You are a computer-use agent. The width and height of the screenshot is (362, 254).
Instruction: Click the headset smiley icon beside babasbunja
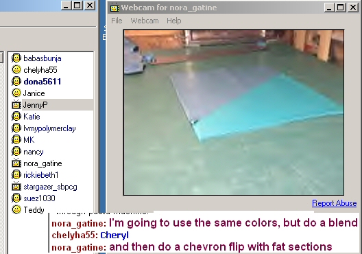(x=16, y=58)
